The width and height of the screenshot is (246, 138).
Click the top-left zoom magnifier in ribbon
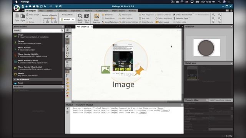tap(213, 15)
